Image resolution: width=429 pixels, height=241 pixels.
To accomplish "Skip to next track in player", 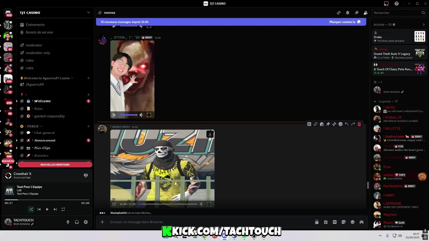I will [55, 209].
